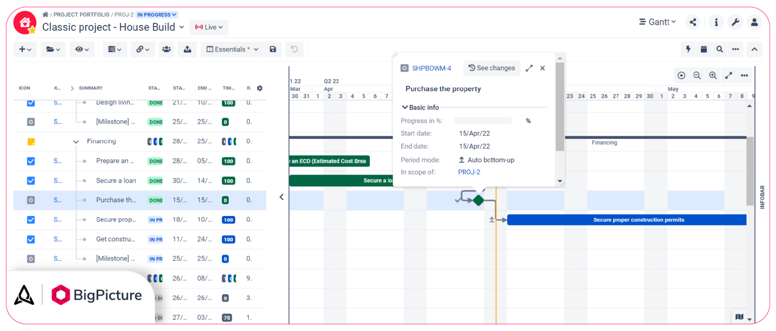The image size is (776, 331).
Task: Click the See changes button
Action: [492, 68]
